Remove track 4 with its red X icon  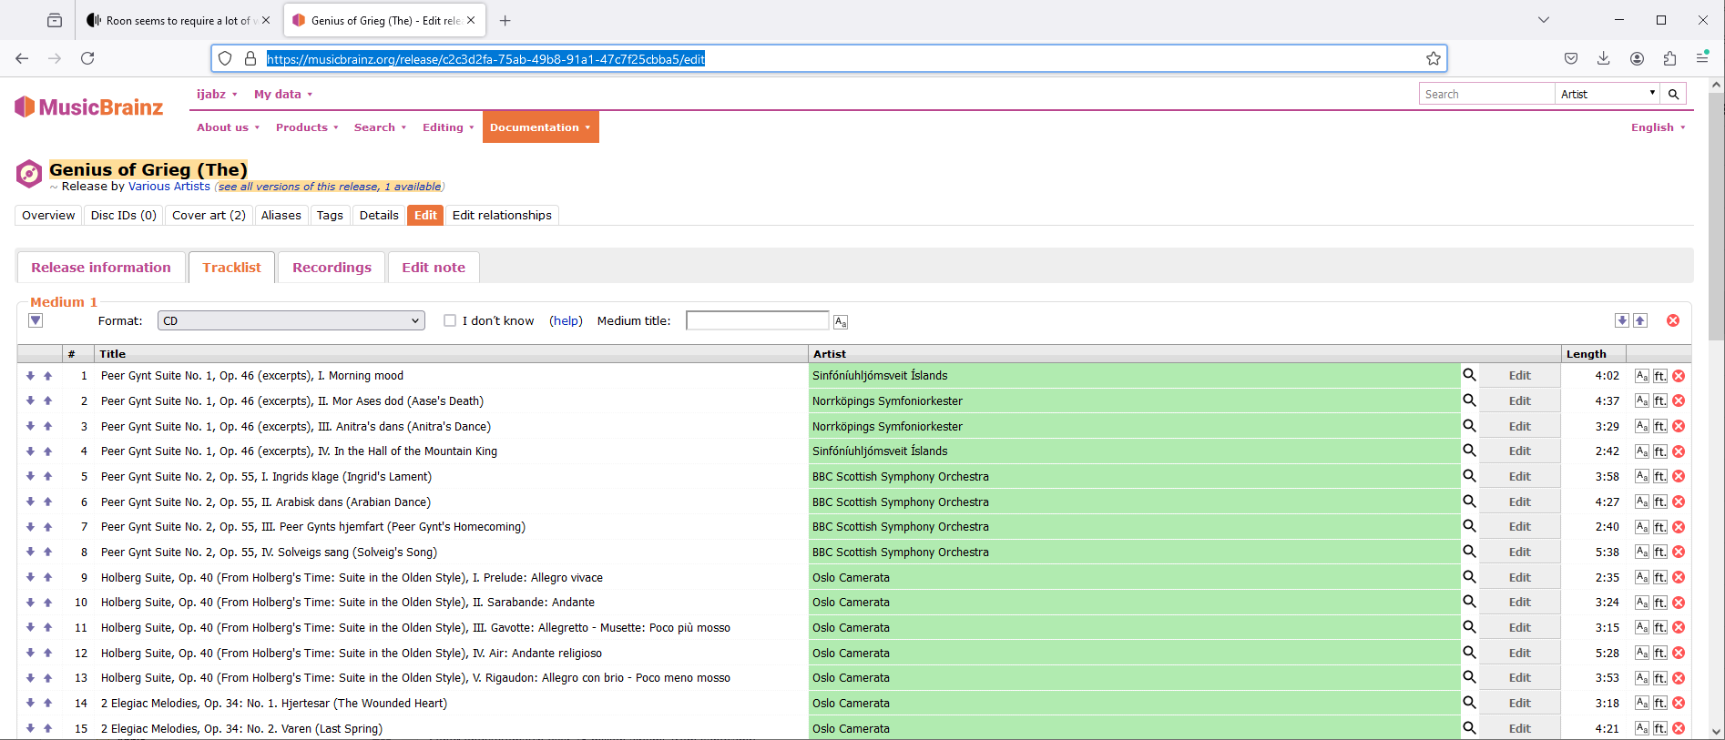1679,451
